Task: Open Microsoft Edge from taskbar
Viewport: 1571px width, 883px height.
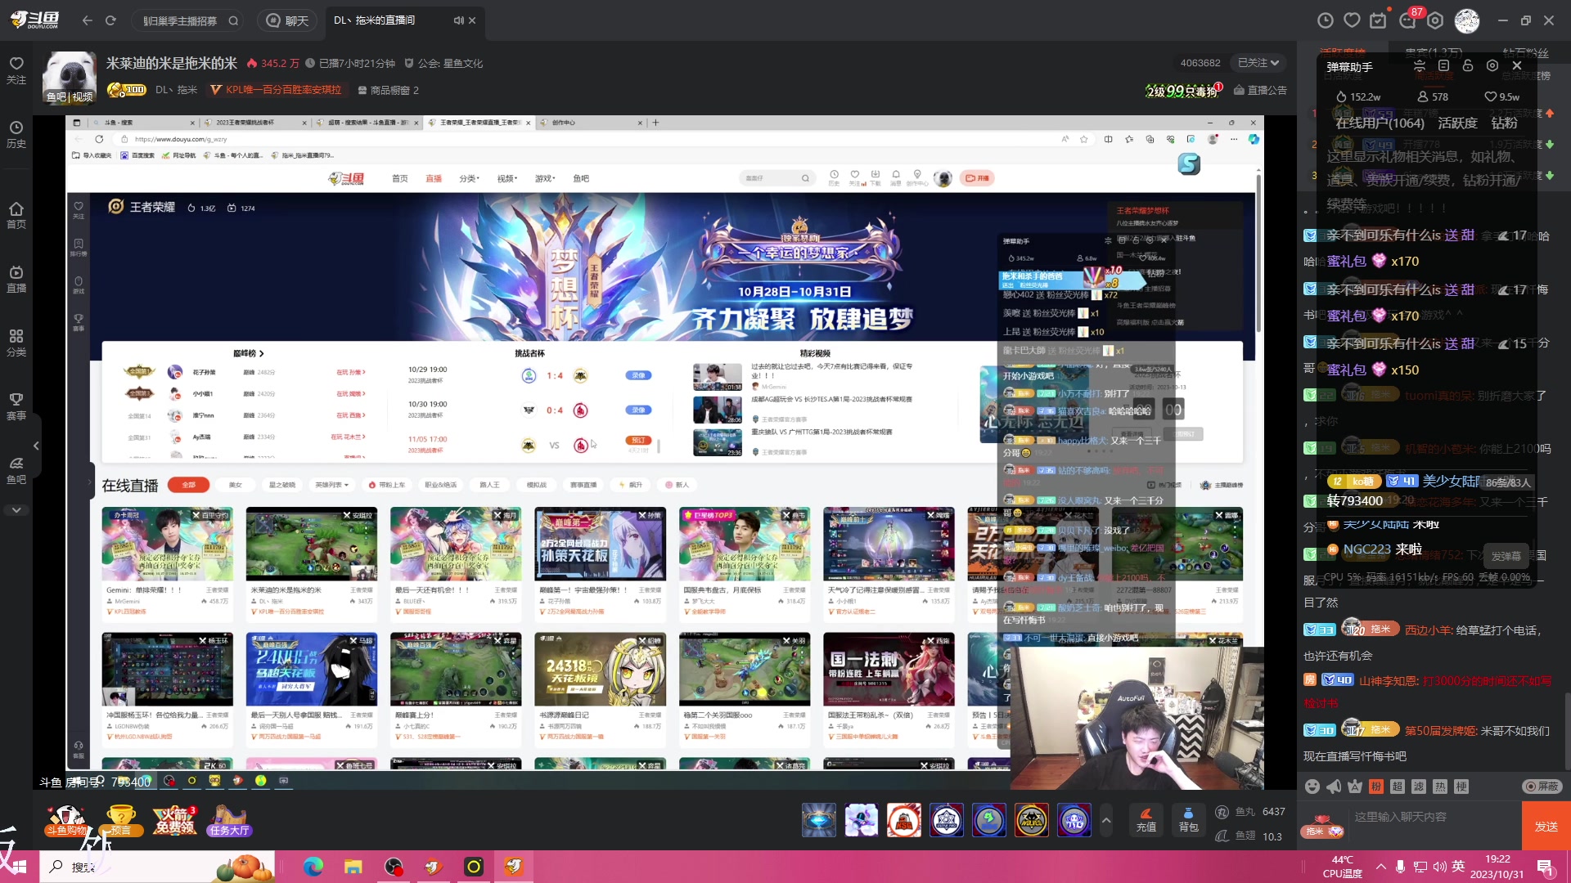Action: click(x=313, y=867)
